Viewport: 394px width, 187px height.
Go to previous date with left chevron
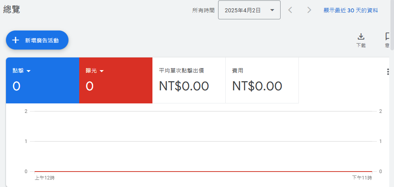point(290,10)
